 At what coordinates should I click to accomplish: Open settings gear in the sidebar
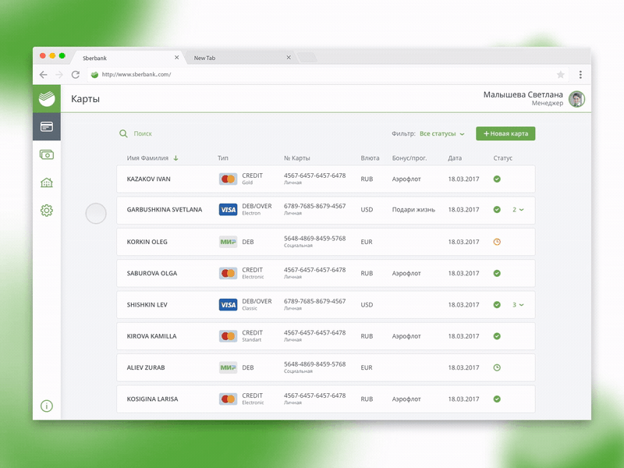47,210
